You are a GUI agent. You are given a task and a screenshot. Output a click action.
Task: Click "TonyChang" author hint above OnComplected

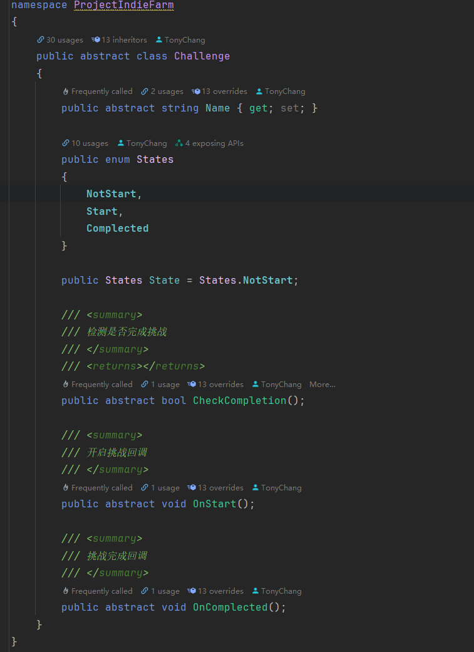pos(281,591)
